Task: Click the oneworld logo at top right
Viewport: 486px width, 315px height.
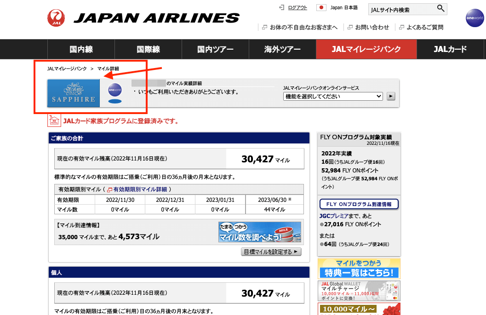Action: click(475, 18)
